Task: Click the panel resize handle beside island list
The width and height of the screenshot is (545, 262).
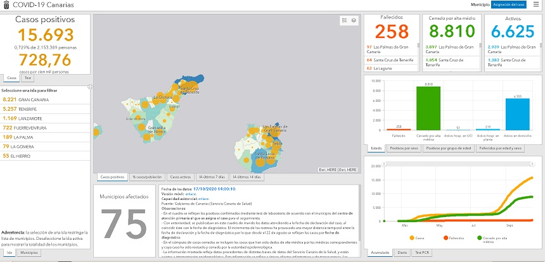Action: (90, 86)
